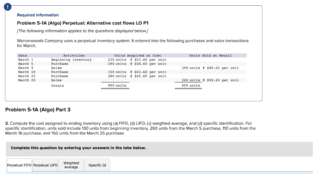This screenshot has height=174, width=323.
Task: Click '390 units @ $88.60 per unit' sale
Action: pyautogui.click(x=210, y=68)
